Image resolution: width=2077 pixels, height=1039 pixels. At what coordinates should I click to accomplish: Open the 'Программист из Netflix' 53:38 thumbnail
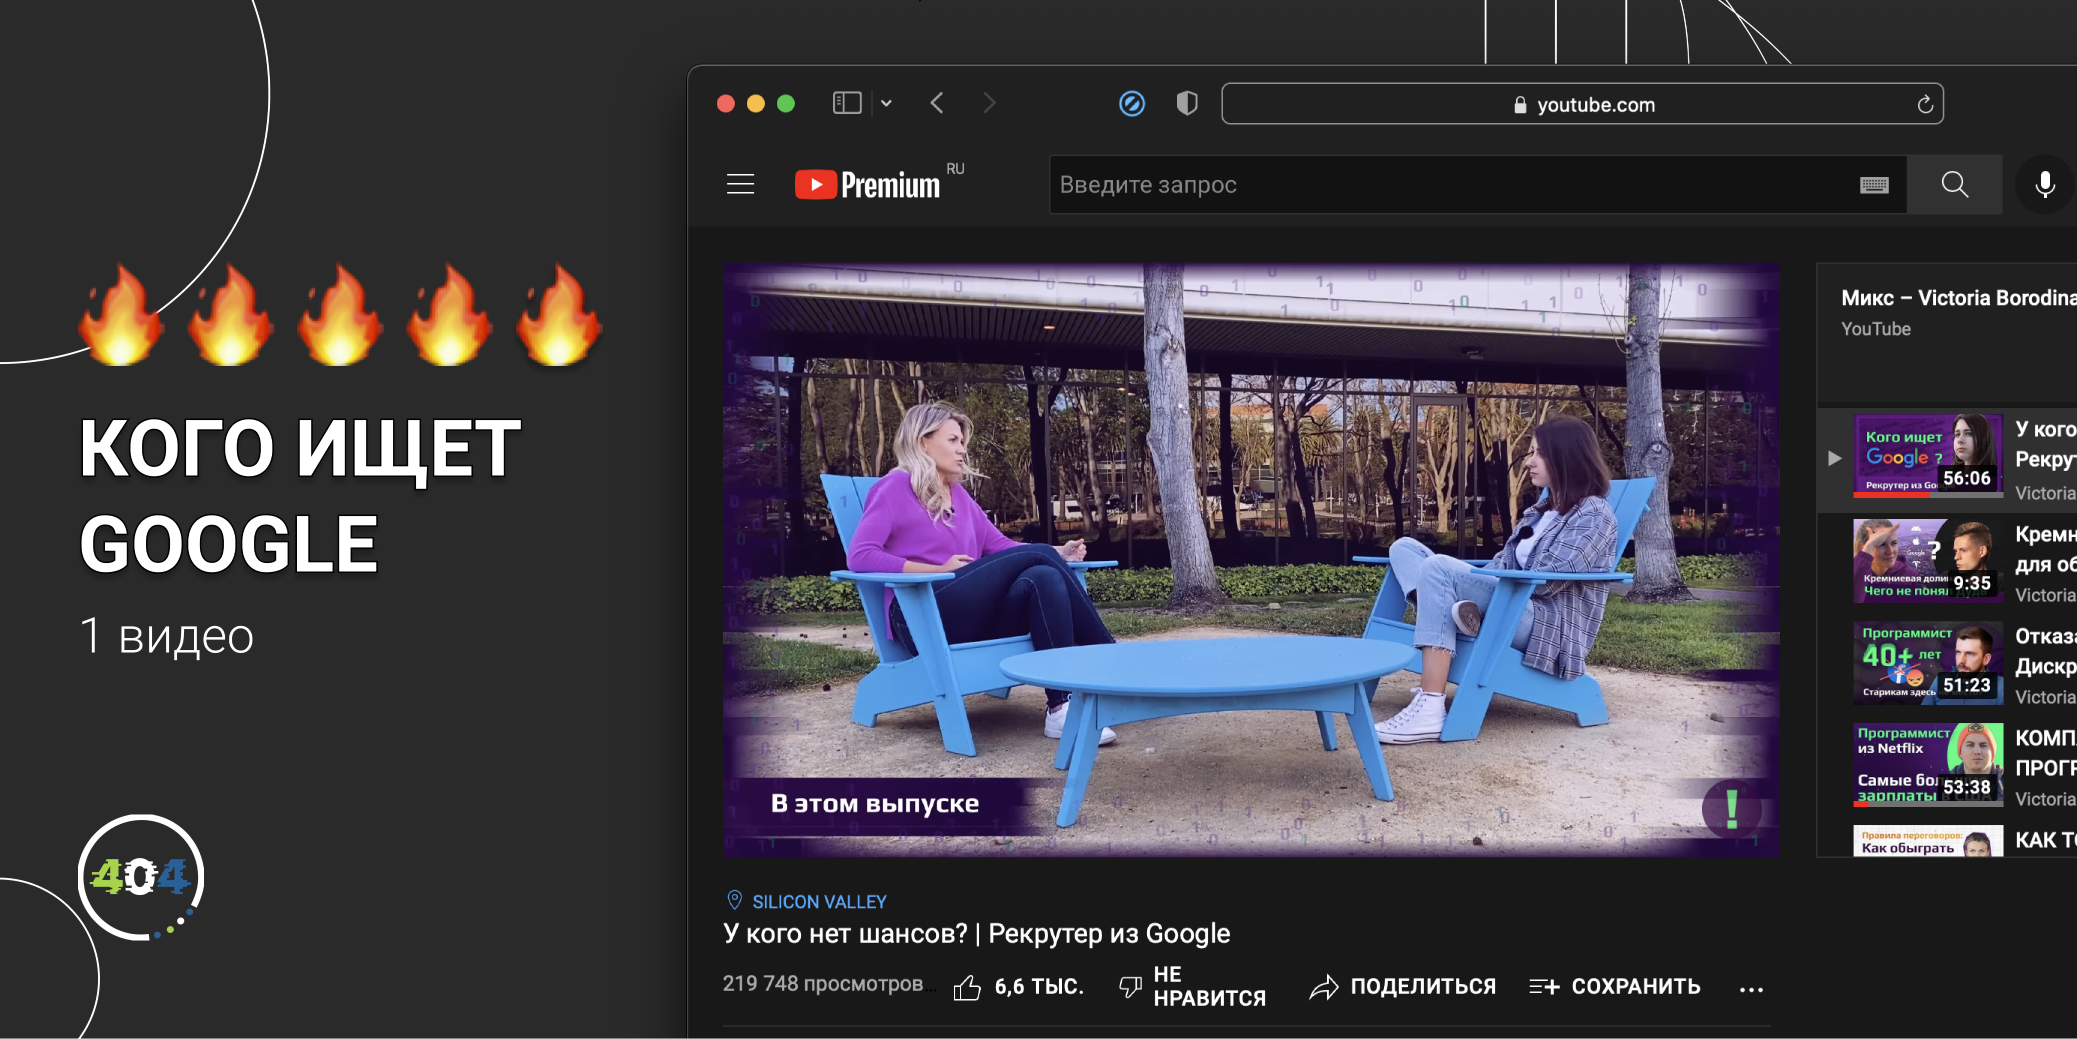click(x=1928, y=764)
